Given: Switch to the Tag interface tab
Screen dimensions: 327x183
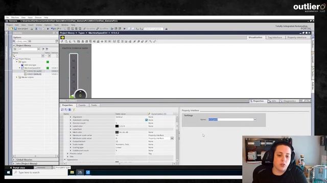Looking at the screenshot, I should point(275,38).
